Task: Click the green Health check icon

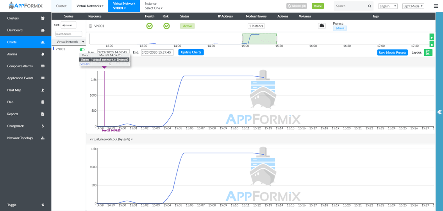Action: (150, 26)
